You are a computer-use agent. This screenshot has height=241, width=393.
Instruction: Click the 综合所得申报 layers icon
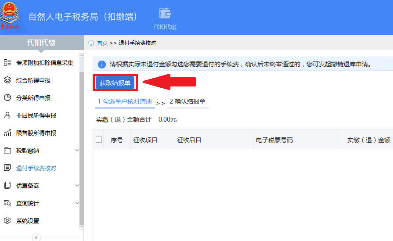pos(7,80)
